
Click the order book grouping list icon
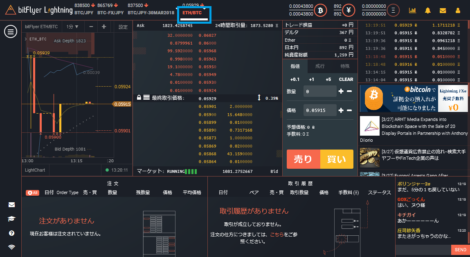[x=146, y=97]
